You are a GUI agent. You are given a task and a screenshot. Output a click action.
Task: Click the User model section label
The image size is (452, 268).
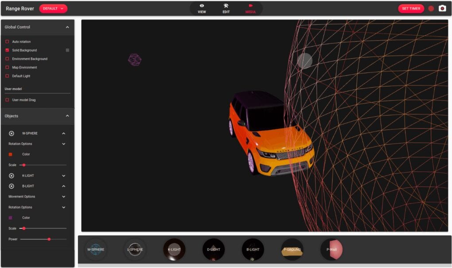click(13, 89)
